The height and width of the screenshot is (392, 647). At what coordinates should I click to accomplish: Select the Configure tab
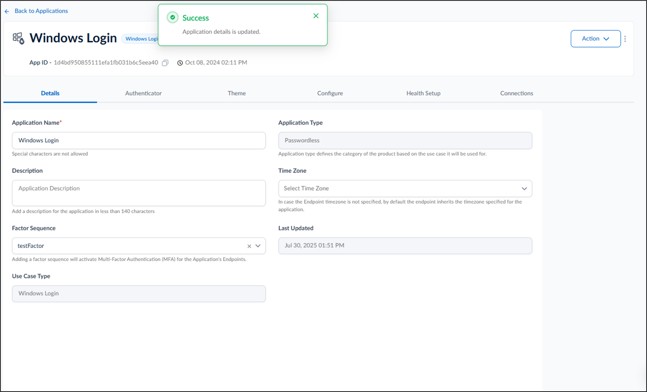coord(330,93)
